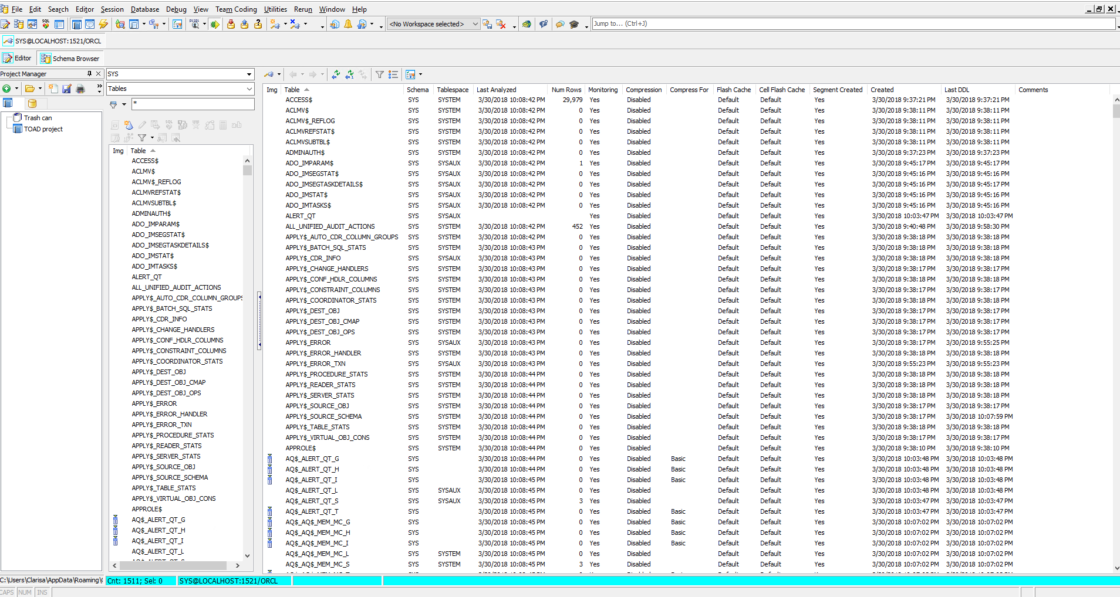Open the Team Coding menu
The image size is (1120, 597).
(x=236, y=9)
